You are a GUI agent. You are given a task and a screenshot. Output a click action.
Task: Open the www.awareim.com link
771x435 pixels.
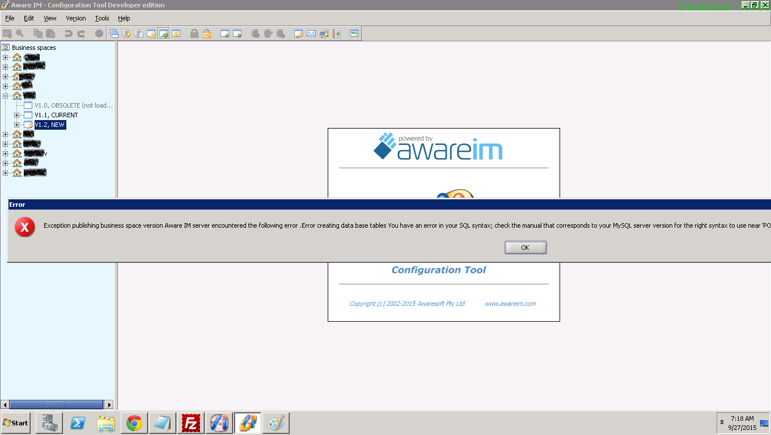tap(510, 304)
